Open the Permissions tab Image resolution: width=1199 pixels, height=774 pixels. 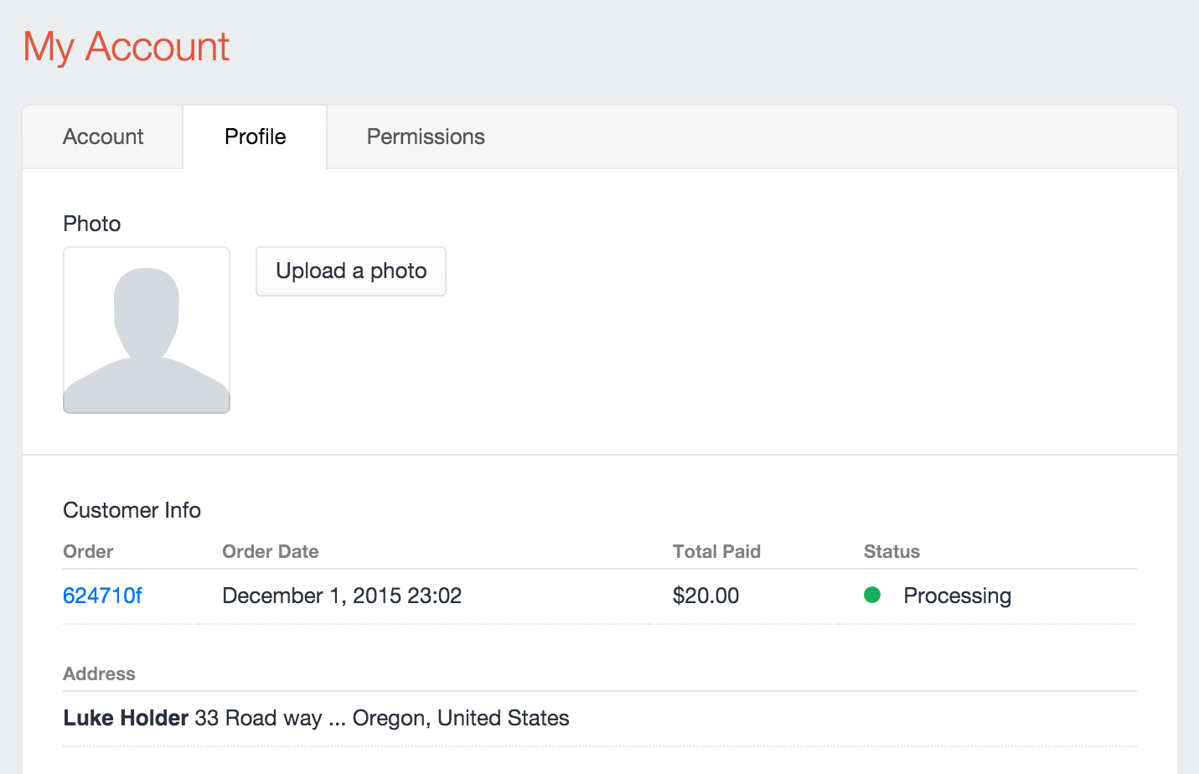coord(425,137)
